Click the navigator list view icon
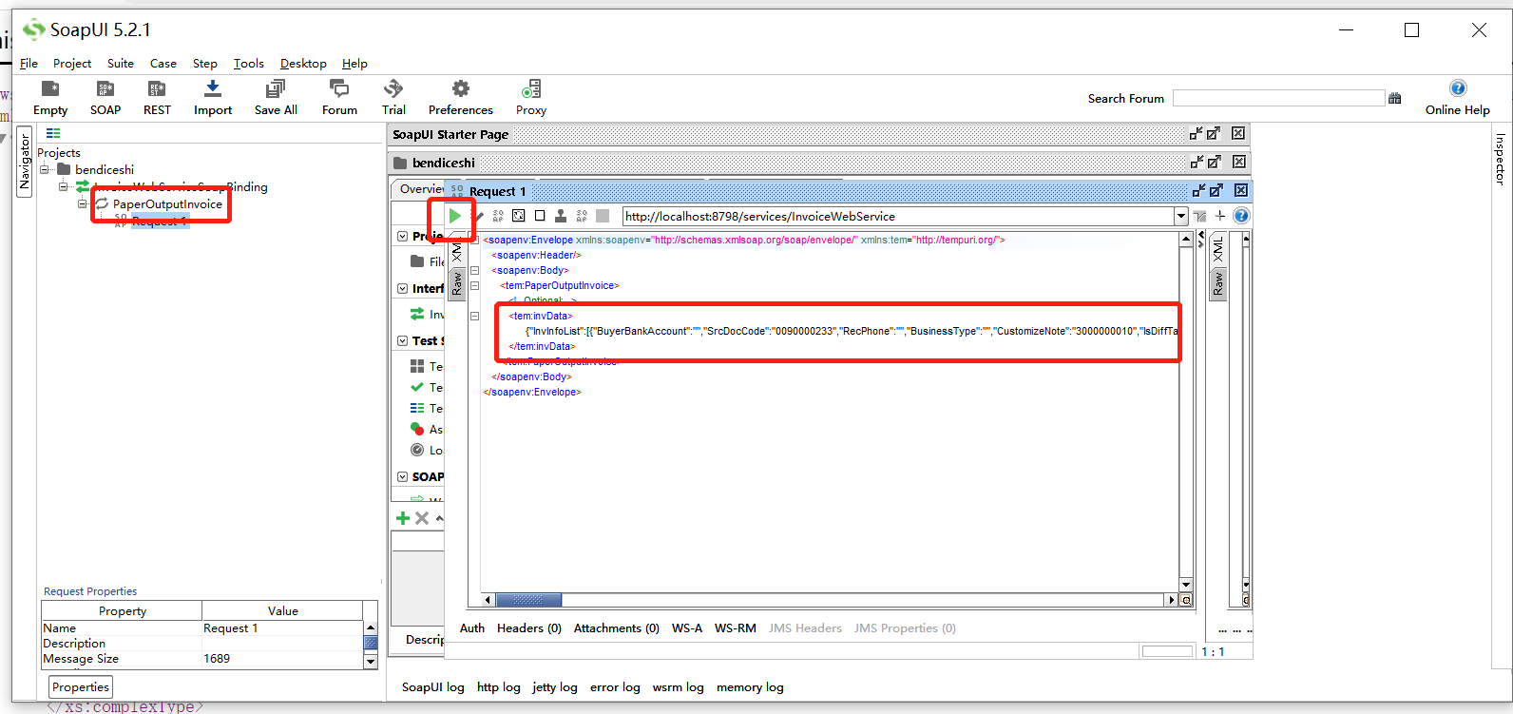 [53, 133]
